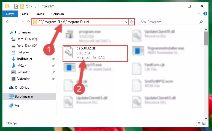Maximize the Program window
The width and height of the screenshot is (212, 131).
click(x=189, y=6)
